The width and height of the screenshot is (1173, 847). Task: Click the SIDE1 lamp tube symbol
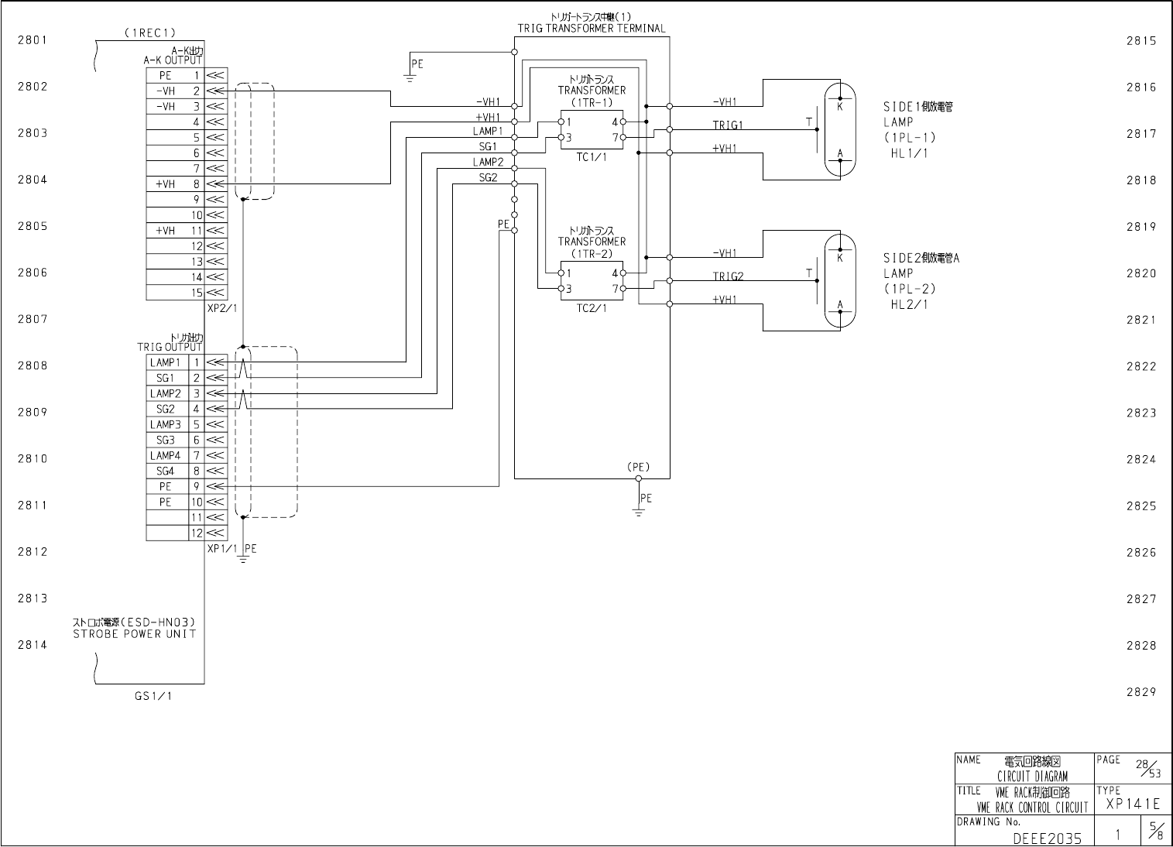pos(840,129)
